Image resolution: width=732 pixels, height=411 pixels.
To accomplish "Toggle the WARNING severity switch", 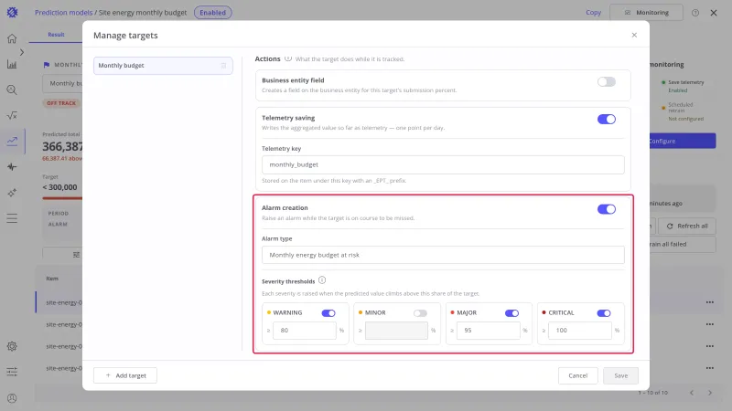I will 328,313.
